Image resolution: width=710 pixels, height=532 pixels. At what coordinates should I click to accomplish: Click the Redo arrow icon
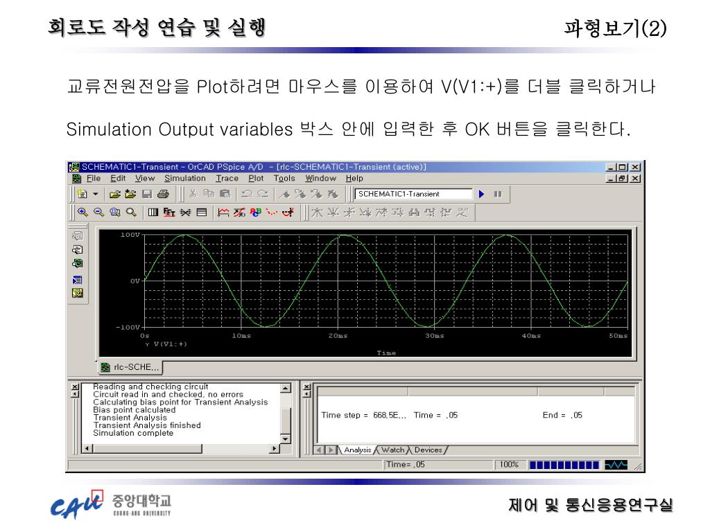(263, 194)
